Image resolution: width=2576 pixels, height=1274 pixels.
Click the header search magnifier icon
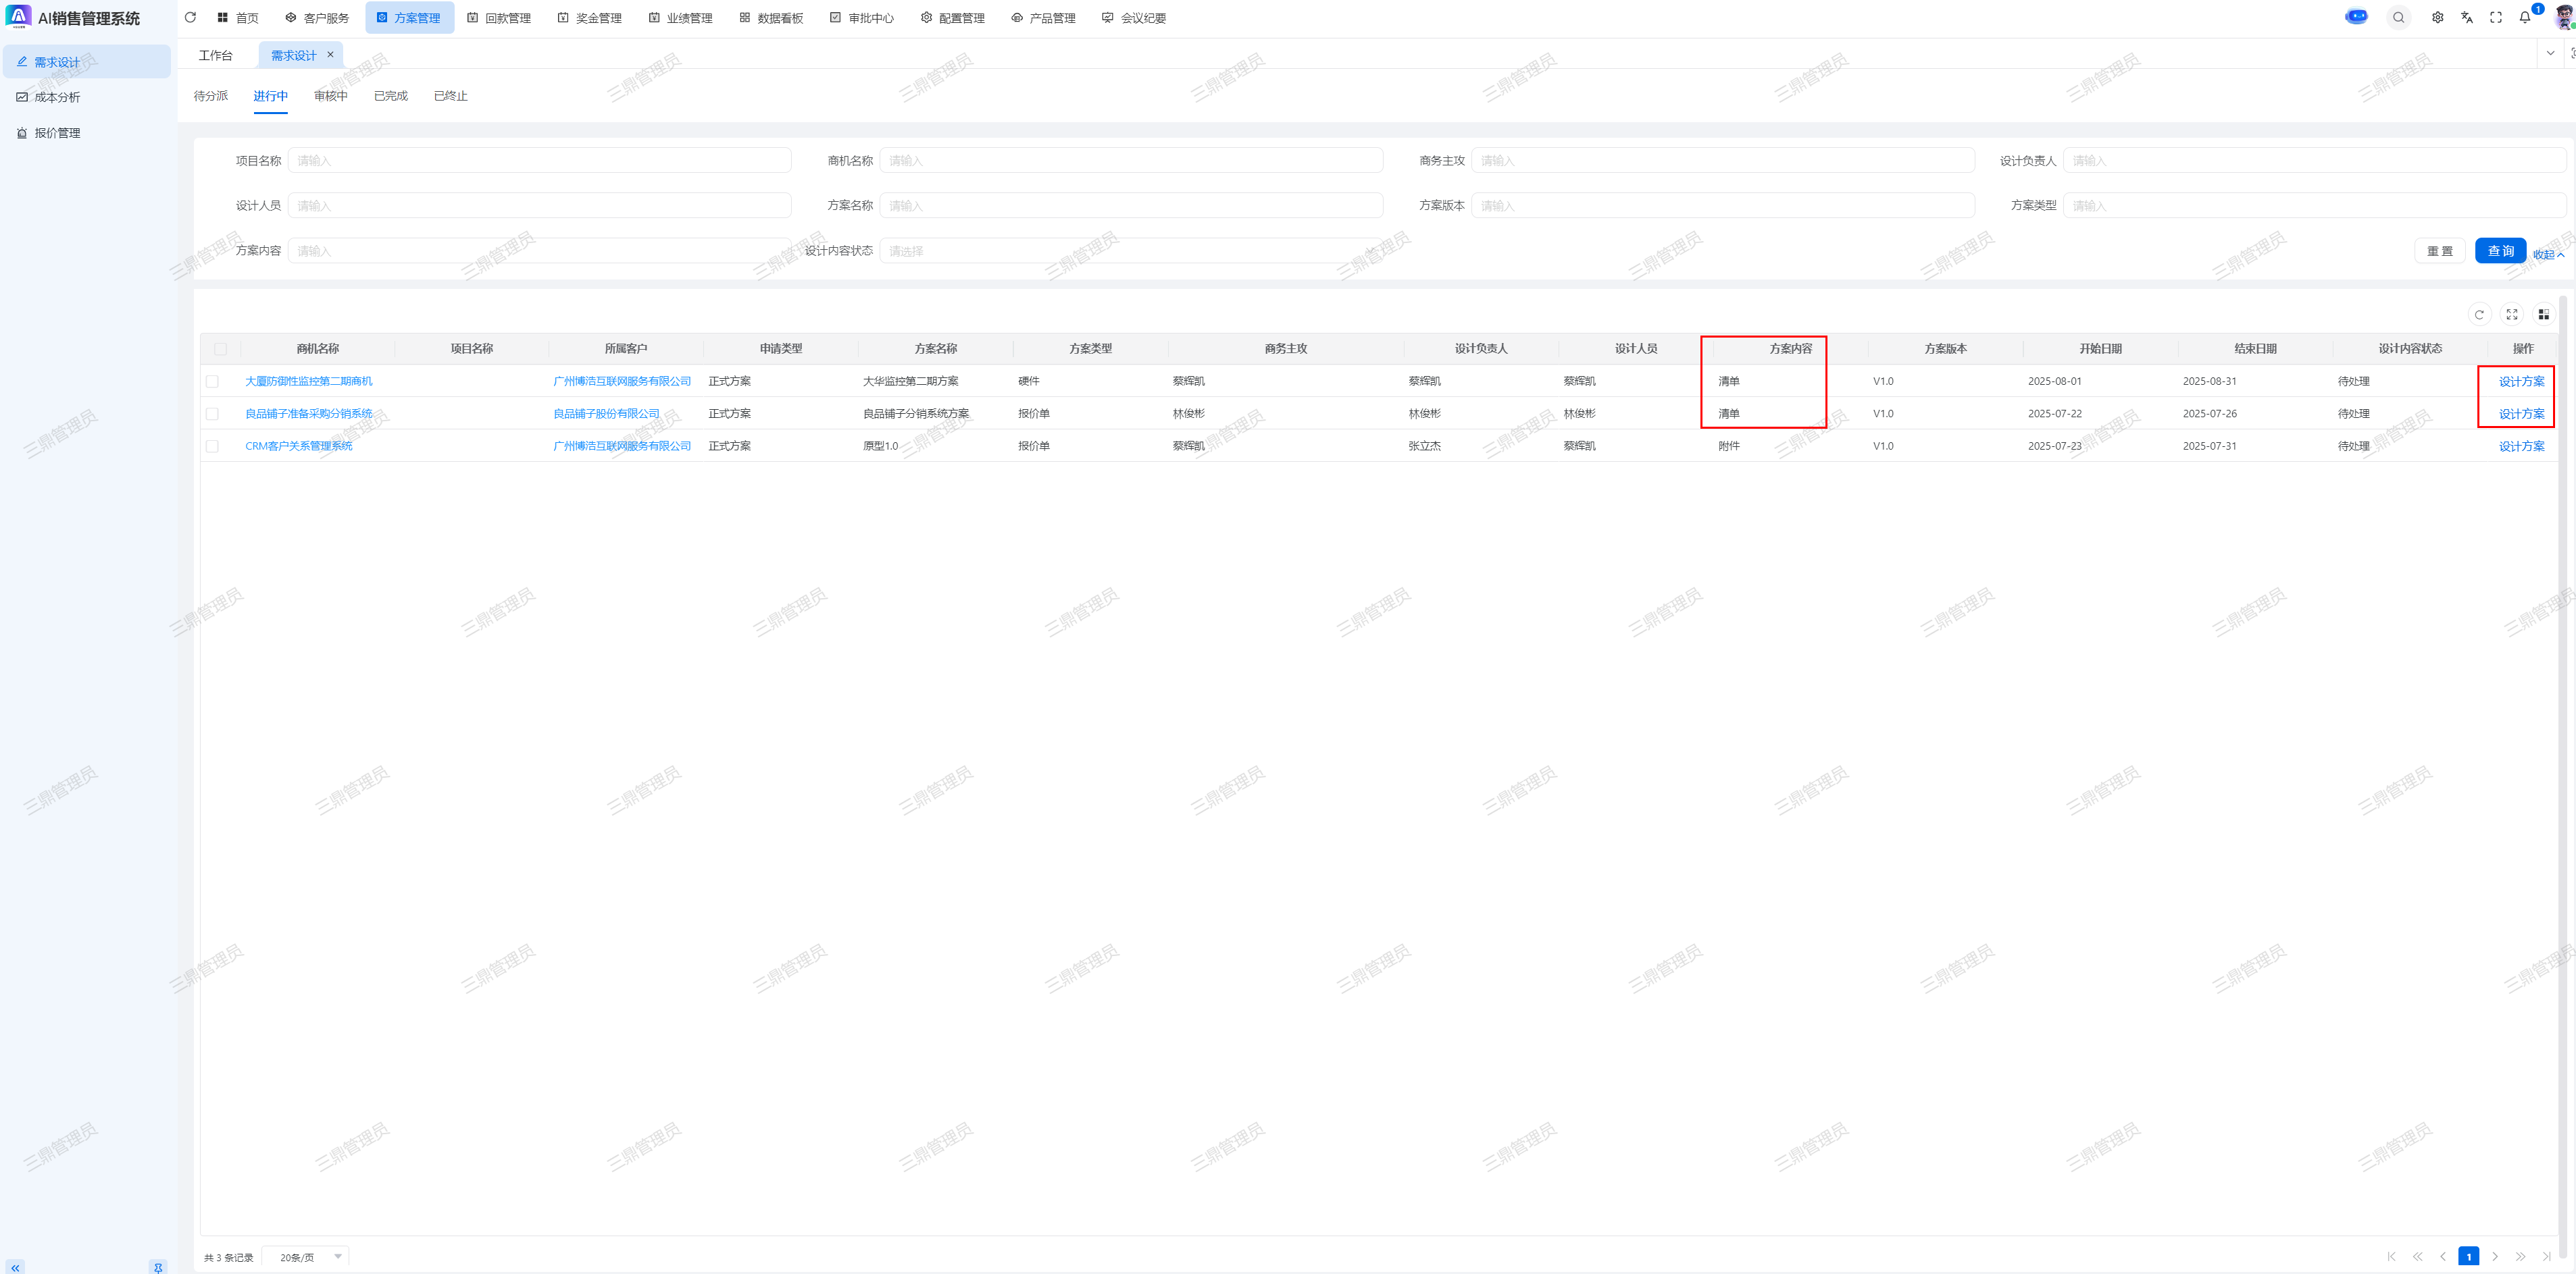2398,17
